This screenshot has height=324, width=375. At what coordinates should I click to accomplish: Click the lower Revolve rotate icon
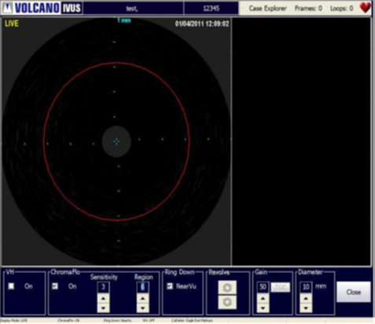[227, 302]
